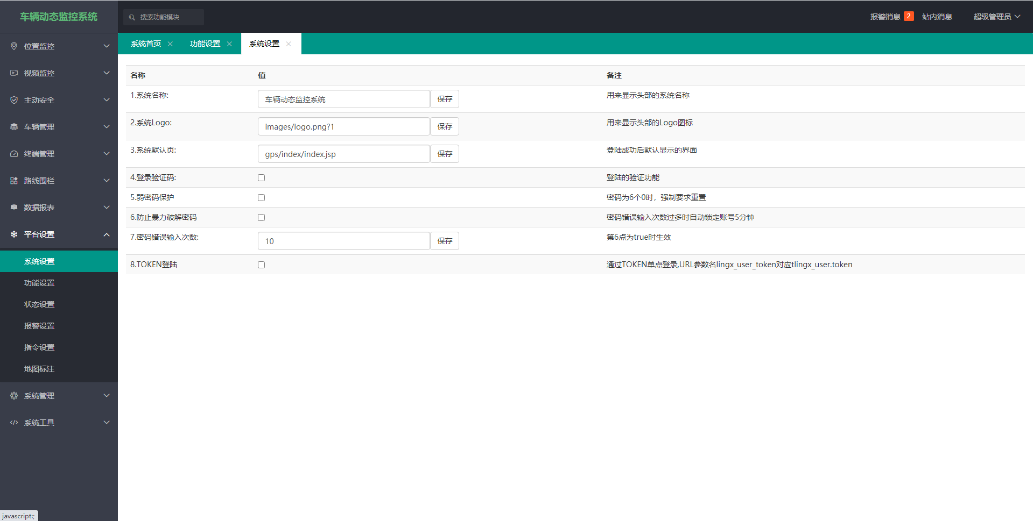
Task: Click 站内消息 in the top bar
Action: [x=937, y=16]
